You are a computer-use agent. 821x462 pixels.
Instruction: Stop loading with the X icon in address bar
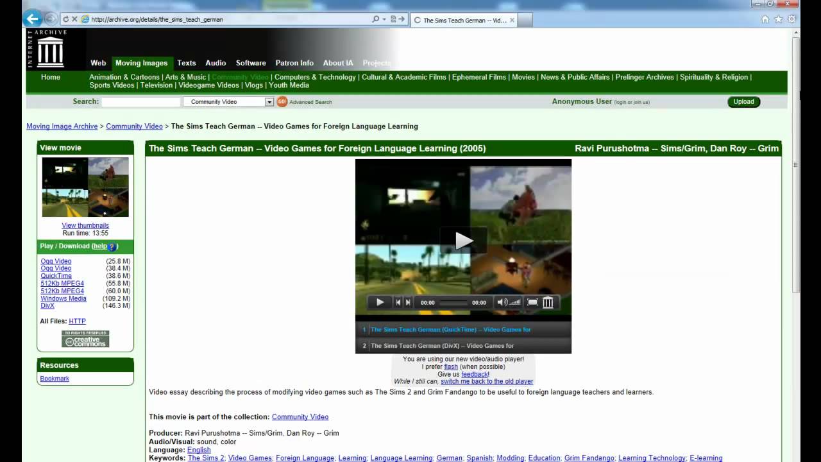74,19
